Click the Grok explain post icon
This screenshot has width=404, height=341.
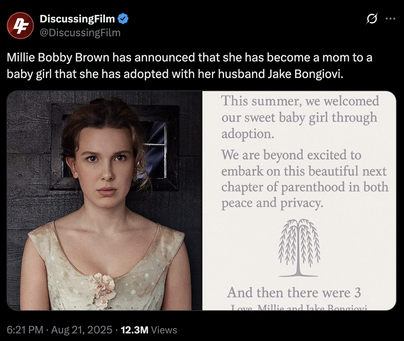pyautogui.click(x=372, y=19)
